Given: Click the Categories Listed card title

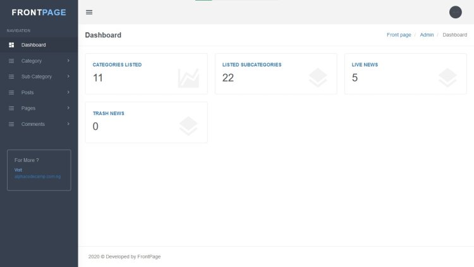Looking at the screenshot, I should (117, 65).
